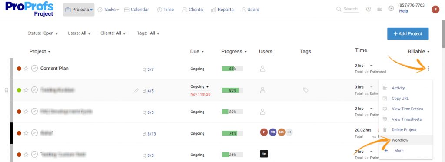Click the pencil edit icon in 4/5 row
The image size is (445, 162).
pos(136,91)
